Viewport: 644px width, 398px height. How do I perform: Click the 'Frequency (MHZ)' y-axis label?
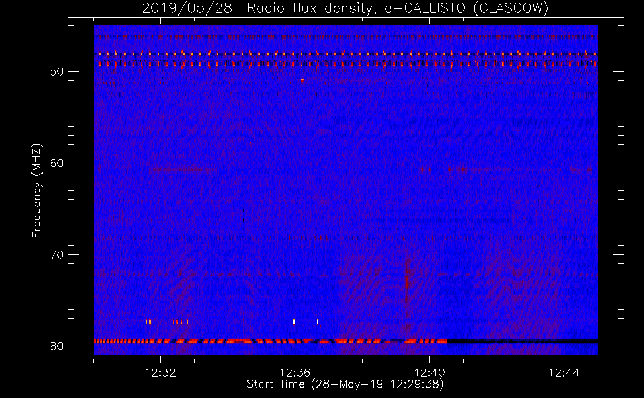point(37,191)
